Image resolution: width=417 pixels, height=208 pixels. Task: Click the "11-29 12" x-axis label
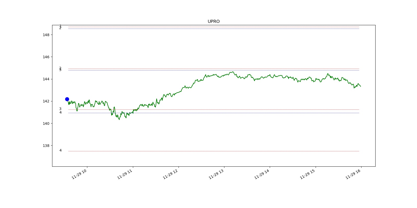170,174
